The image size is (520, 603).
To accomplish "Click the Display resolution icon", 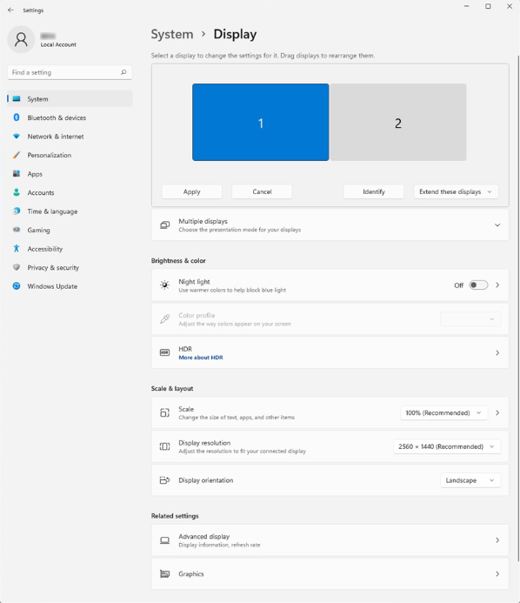I will (x=165, y=446).
